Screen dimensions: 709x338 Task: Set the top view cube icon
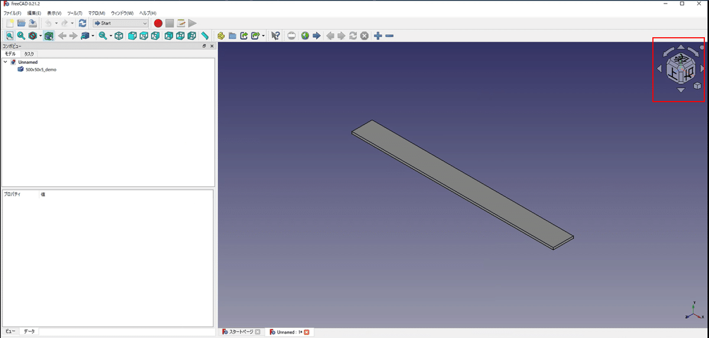(x=144, y=36)
